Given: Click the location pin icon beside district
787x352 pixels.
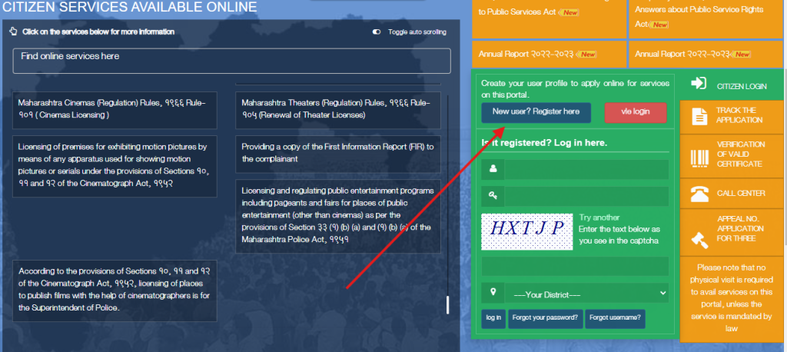Looking at the screenshot, I should coord(492,292).
